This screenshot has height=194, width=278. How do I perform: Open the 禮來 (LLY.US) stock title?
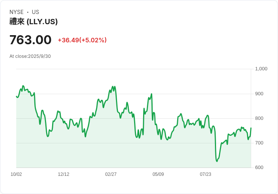(x=34, y=22)
